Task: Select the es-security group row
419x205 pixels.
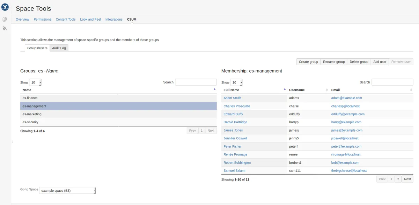Action: [x=118, y=122]
